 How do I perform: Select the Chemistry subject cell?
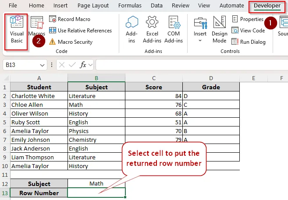pyautogui.click(x=96, y=140)
